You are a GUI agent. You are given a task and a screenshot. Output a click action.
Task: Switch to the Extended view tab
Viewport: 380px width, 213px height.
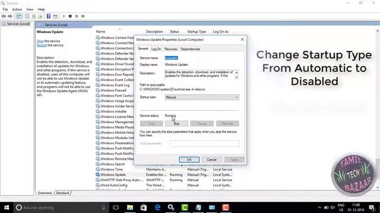[45, 193]
